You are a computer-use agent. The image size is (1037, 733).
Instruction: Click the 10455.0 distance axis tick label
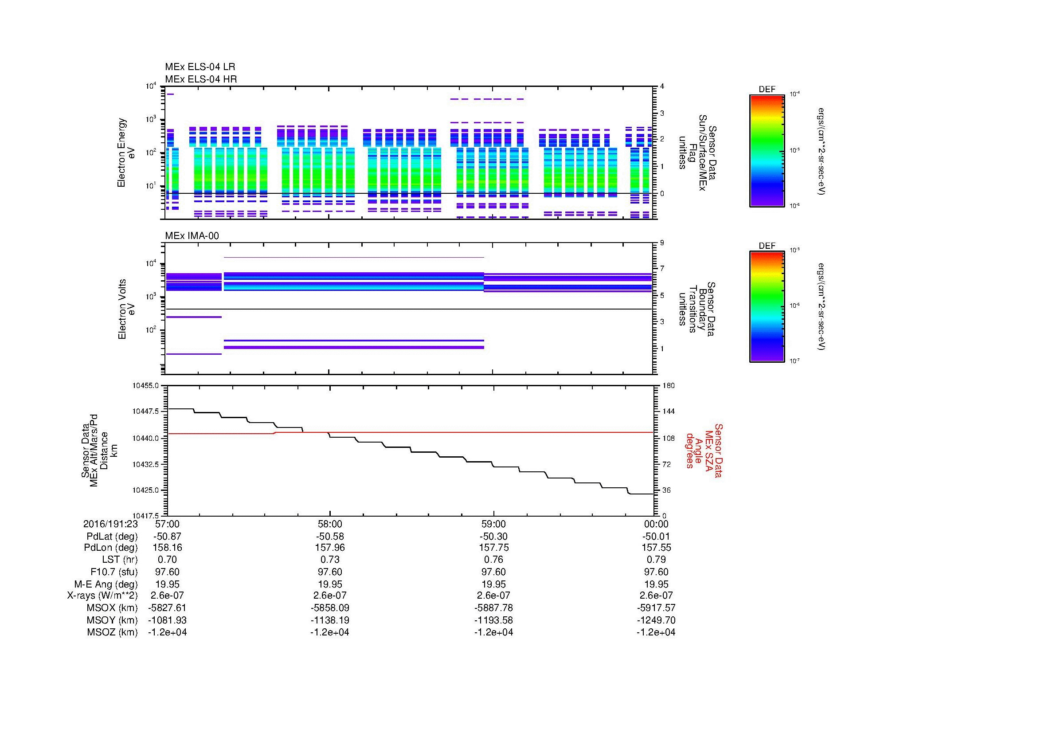(145, 386)
